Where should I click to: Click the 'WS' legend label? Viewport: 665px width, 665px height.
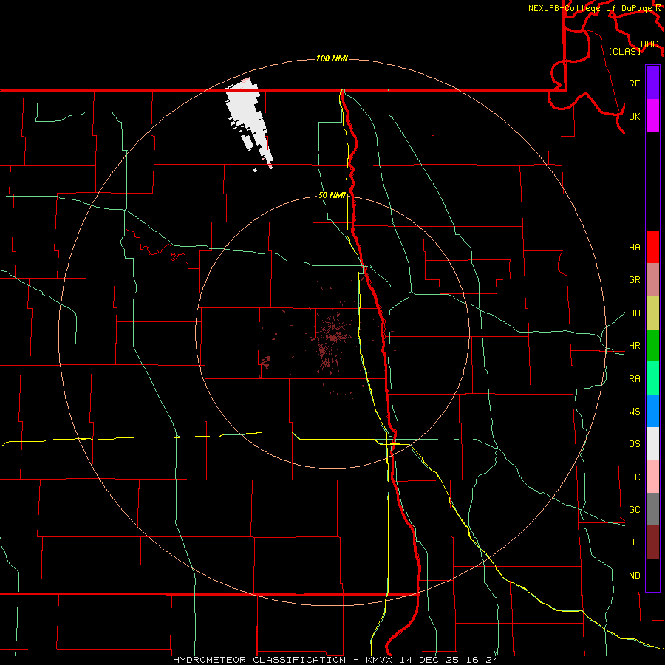point(634,412)
